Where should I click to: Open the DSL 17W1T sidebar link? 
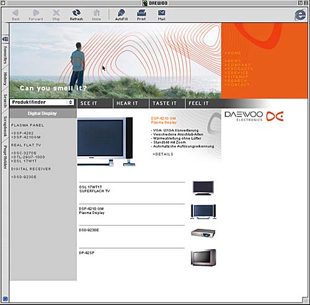(x=24, y=161)
